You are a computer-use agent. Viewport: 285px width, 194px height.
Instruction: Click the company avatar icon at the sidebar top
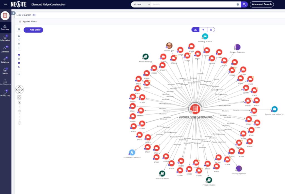[5, 16]
